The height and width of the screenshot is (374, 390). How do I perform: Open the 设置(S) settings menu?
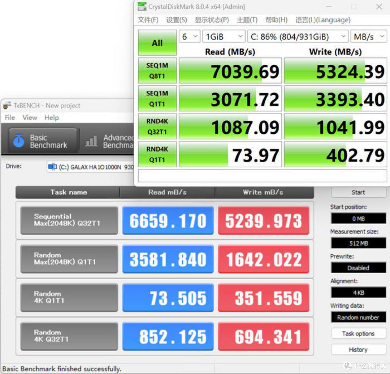(177, 20)
